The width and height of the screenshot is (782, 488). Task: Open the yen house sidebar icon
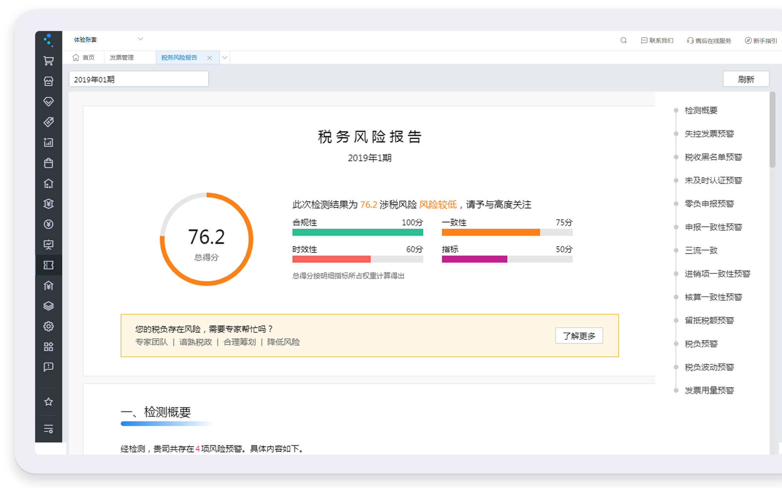[49, 285]
